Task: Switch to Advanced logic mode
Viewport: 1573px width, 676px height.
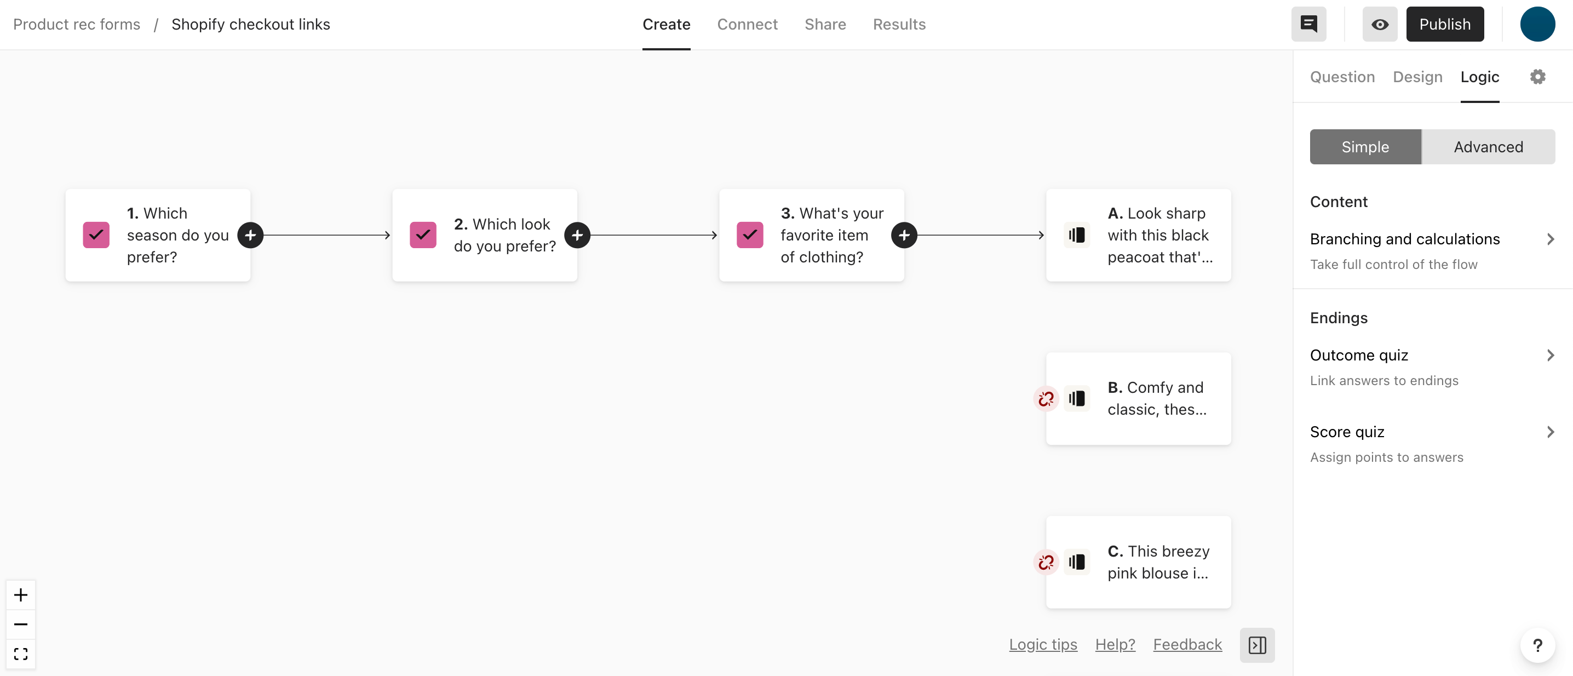Action: click(1488, 147)
